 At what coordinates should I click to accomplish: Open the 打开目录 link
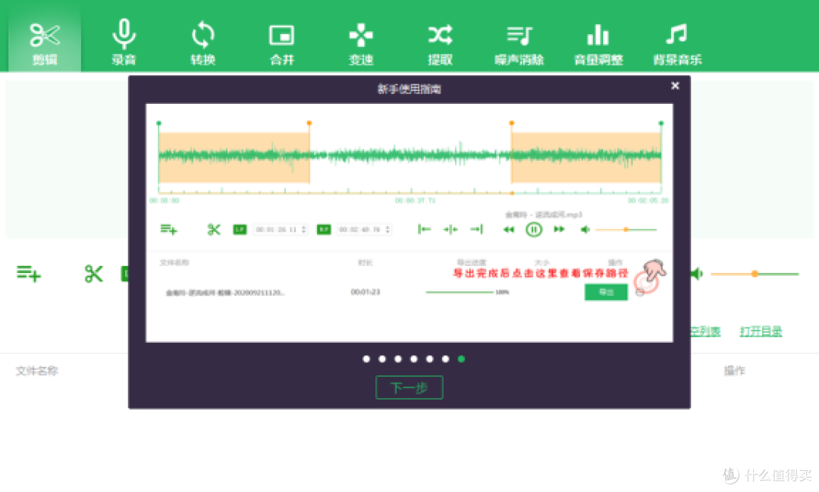(761, 331)
